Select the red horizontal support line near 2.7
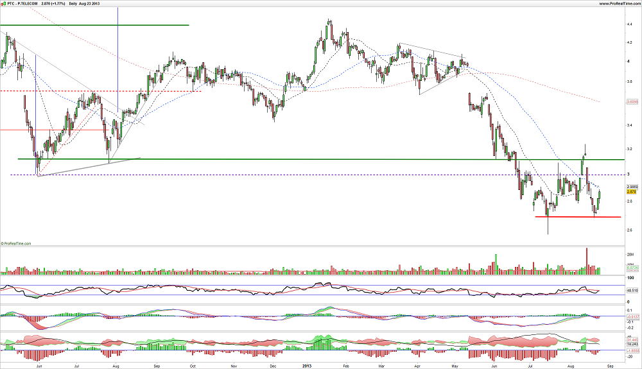The image size is (642, 369). [x=578, y=217]
